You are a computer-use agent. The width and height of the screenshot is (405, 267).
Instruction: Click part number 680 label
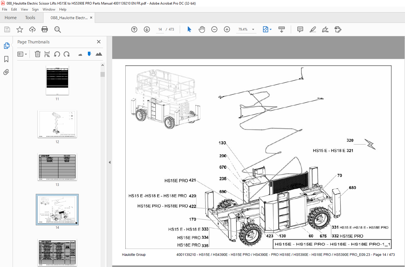pyautogui.click(x=352, y=188)
